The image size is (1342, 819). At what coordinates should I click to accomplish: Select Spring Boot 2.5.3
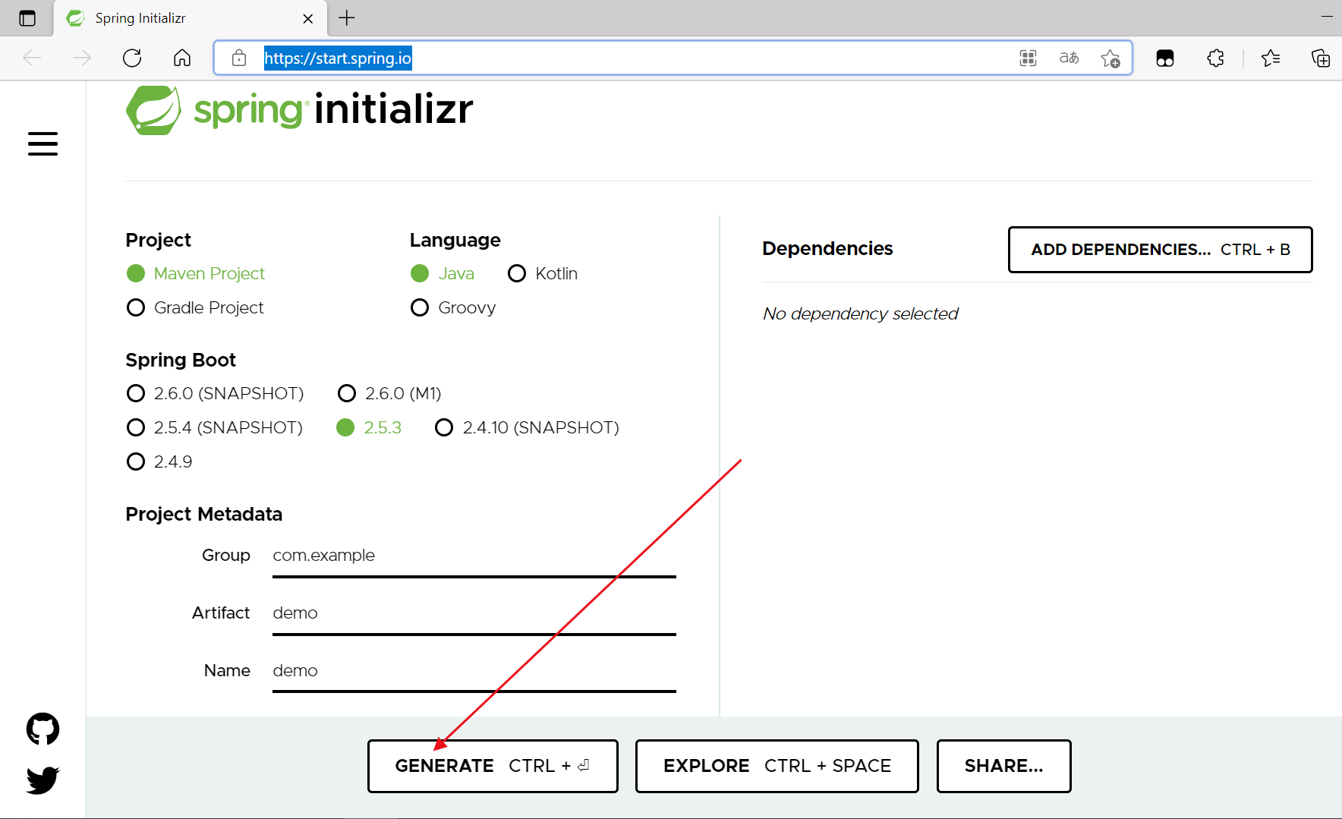(369, 427)
